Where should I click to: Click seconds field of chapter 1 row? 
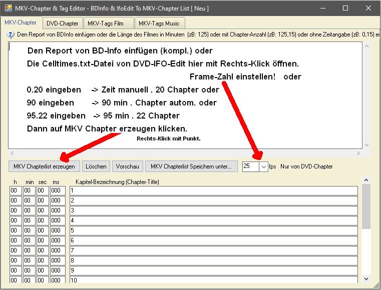pos(43,190)
